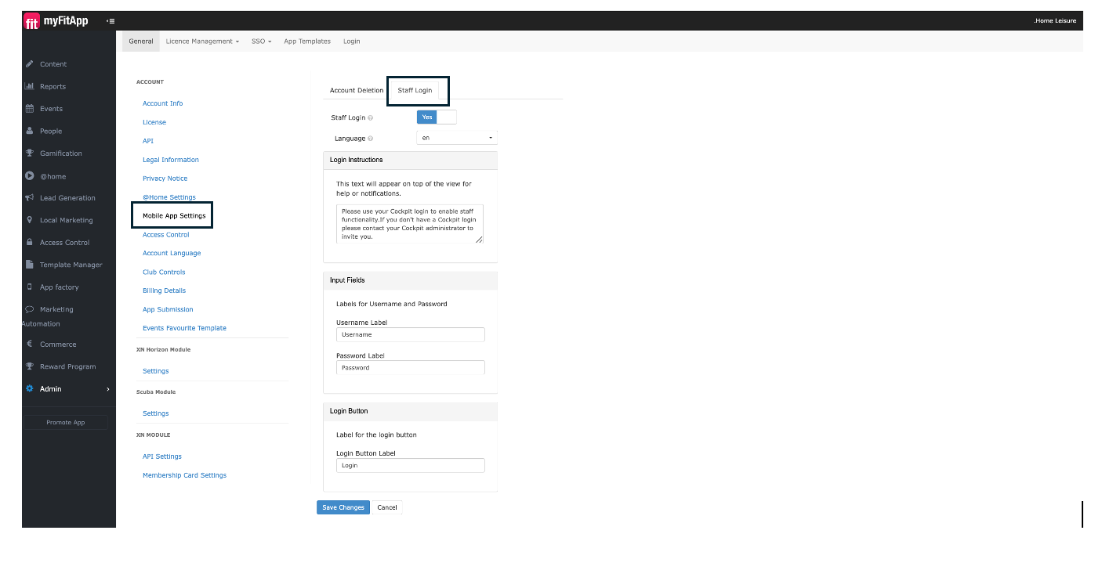Open the Login tab in top navigation
Screen dimensions: 1113x570
[x=352, y=41]
